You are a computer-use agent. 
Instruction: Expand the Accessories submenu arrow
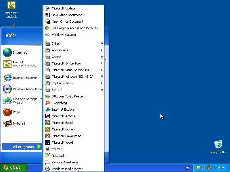[x=102, y=50]
